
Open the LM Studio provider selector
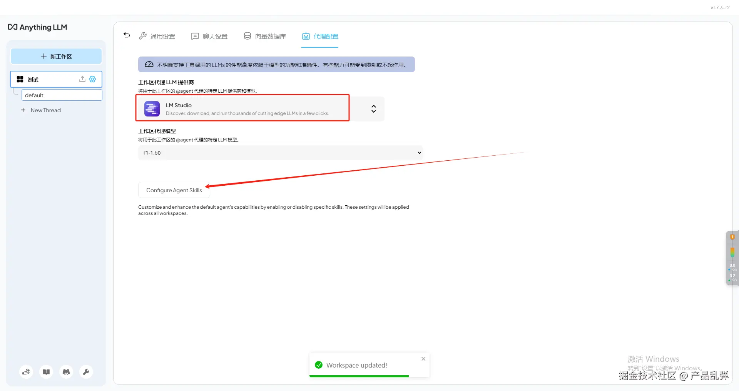pos(261,109)
